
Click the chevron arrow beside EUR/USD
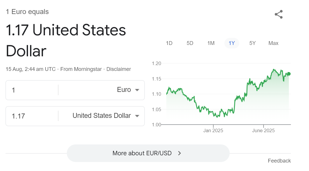[179, 153]
